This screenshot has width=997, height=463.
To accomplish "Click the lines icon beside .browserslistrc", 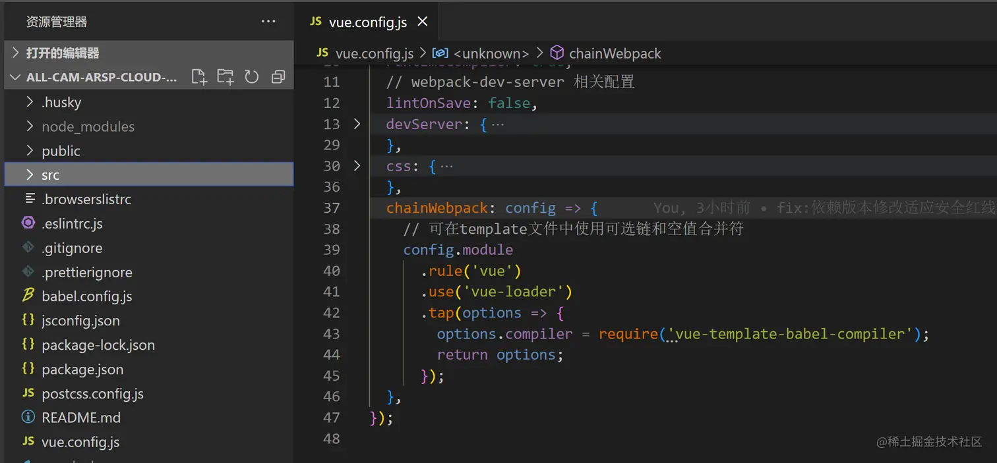I will pos(30,199).
